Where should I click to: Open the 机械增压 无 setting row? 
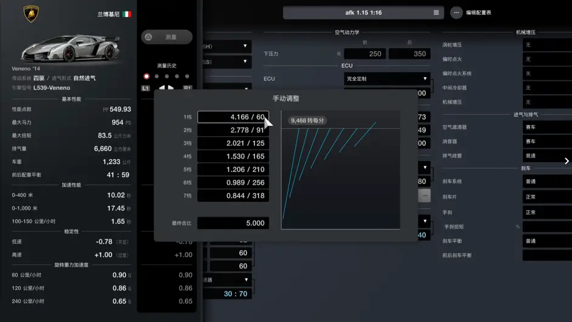(x=547, y=102)
